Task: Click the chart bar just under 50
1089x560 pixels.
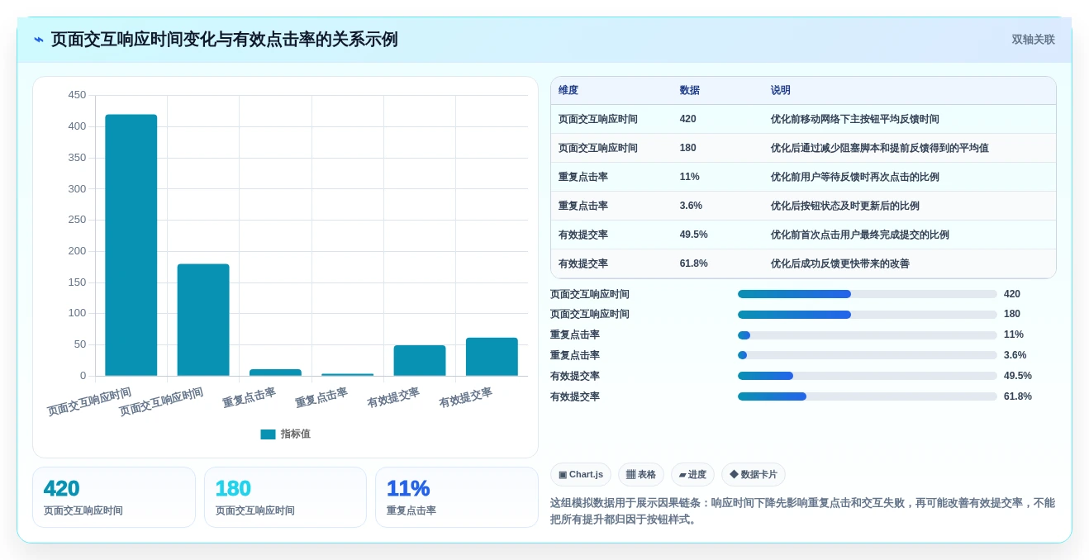Action: pyautogui.click(x=420, y=360)
